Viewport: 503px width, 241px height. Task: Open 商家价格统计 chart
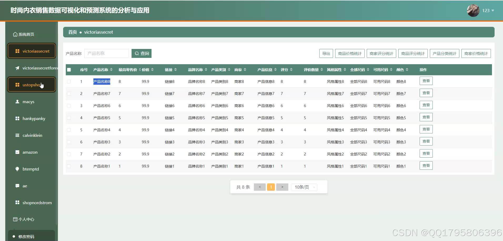(476, 53)
